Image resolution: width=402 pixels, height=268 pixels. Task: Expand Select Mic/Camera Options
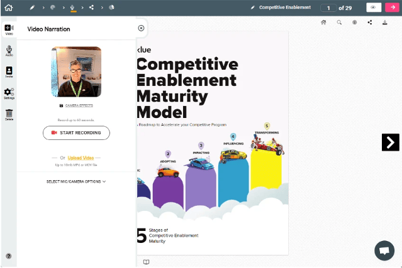(x=76, y=181)
